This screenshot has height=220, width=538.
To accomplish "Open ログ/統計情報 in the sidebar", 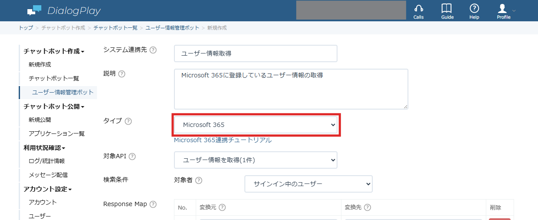I will pos(47,161).
